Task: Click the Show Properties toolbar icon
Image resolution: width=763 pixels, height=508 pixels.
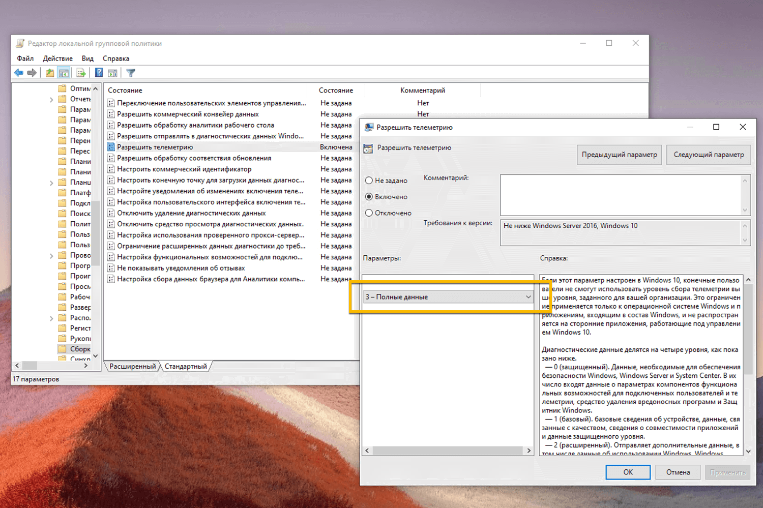Action: pyautogui.click(x=112, y=72)
